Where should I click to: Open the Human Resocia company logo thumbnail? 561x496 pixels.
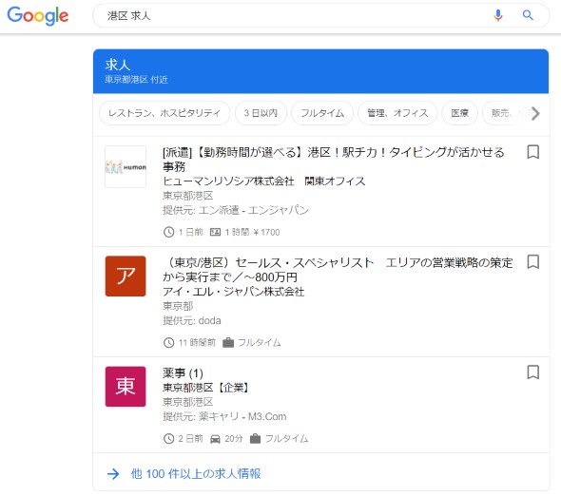[x=126, y=166]
